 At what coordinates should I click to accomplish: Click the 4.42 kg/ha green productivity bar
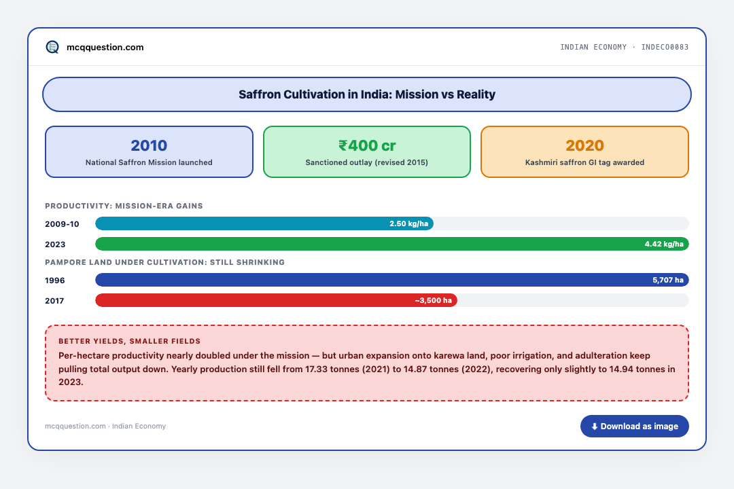pos(392,244)
